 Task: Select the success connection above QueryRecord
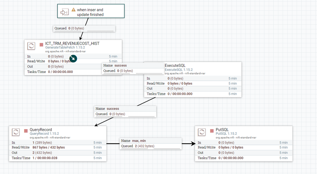[125, 111]
